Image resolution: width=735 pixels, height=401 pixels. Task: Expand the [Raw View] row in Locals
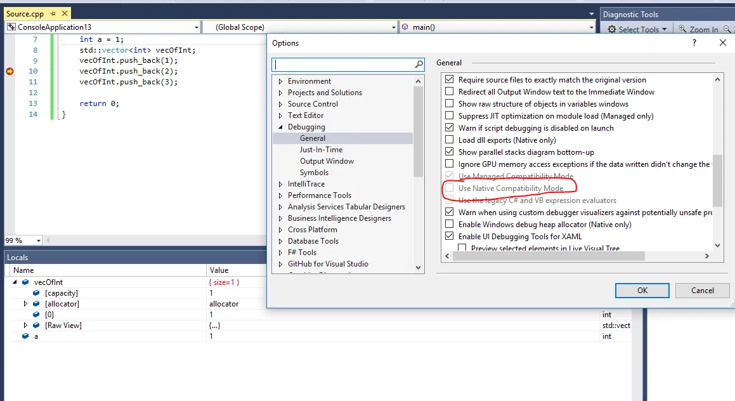coord(25,325)
